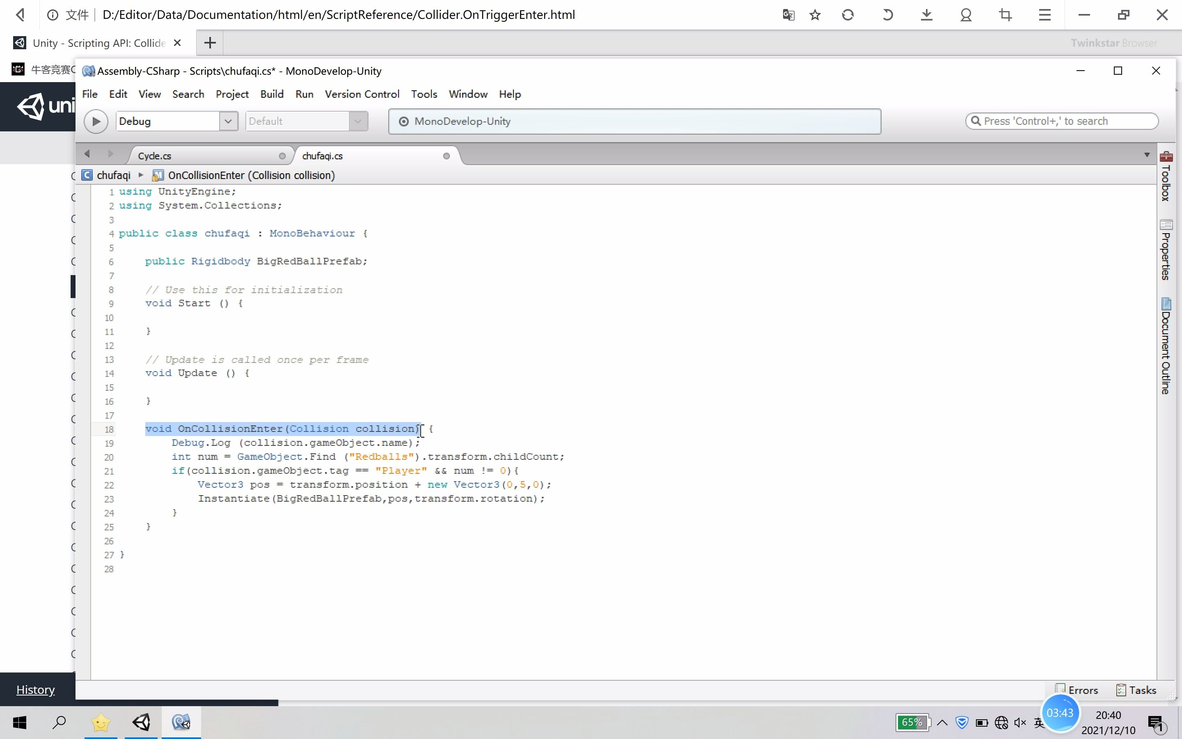Show the Errors pad
Viewport: 1182px width, 739px height.
click(x=1077, y=690)
